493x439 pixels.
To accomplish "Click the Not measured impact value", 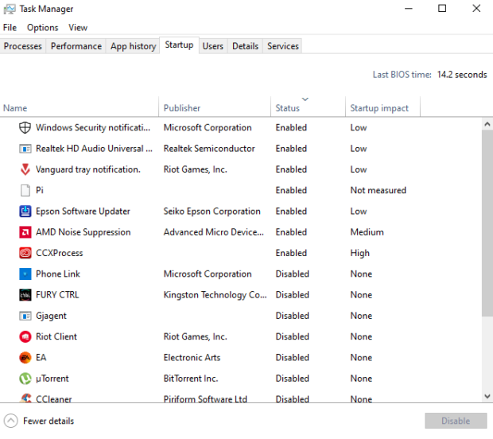I will [378, 190].
